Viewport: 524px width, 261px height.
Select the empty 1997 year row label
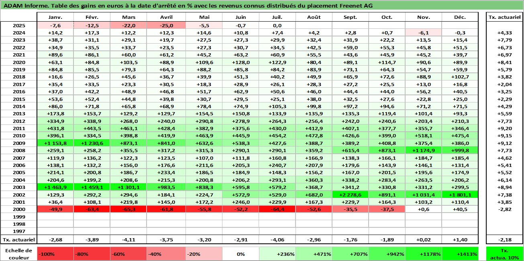pyautogui.click(x=19, y=231)
